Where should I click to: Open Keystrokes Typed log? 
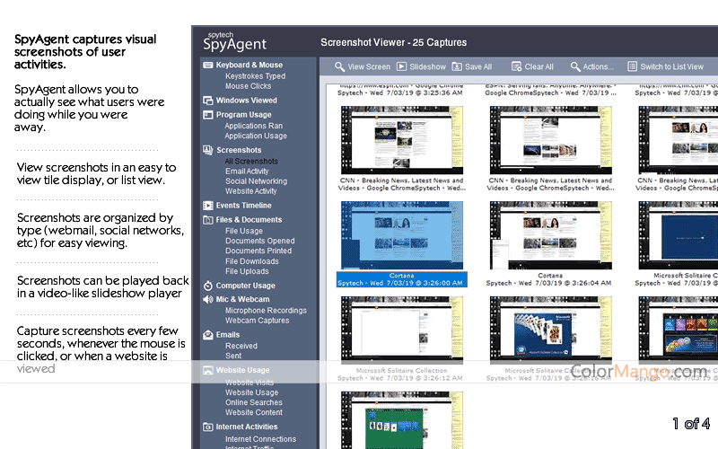click(x=255, y=76)
